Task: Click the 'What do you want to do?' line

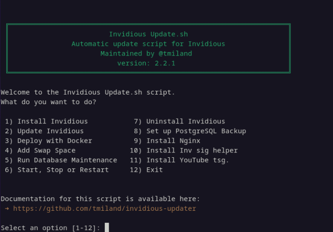Action: 48,102
